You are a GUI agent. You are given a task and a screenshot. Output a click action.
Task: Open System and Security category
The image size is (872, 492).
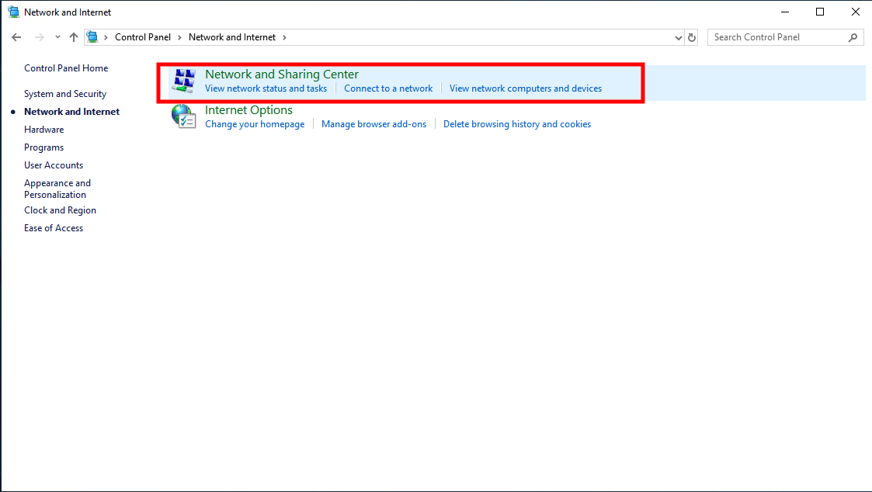point(65,94)
